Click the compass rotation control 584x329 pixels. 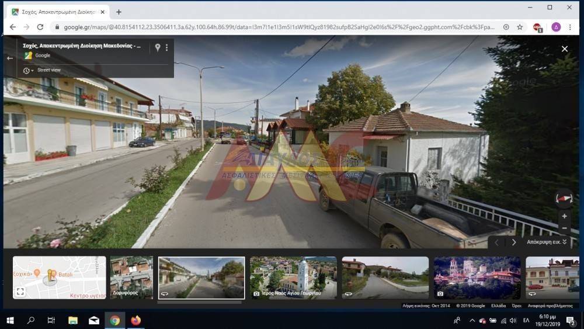click(x=564, y=199)
